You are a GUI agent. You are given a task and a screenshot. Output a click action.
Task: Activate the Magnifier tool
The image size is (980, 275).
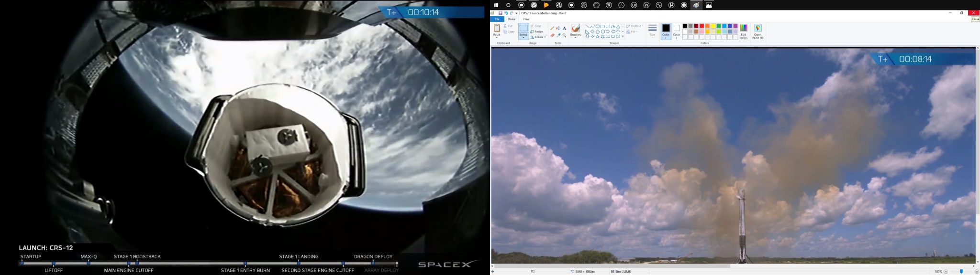[565, 35]
